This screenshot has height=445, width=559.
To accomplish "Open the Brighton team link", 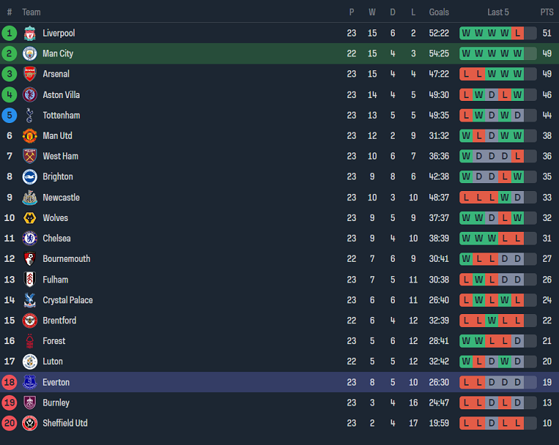I will (x=58, y=177).
